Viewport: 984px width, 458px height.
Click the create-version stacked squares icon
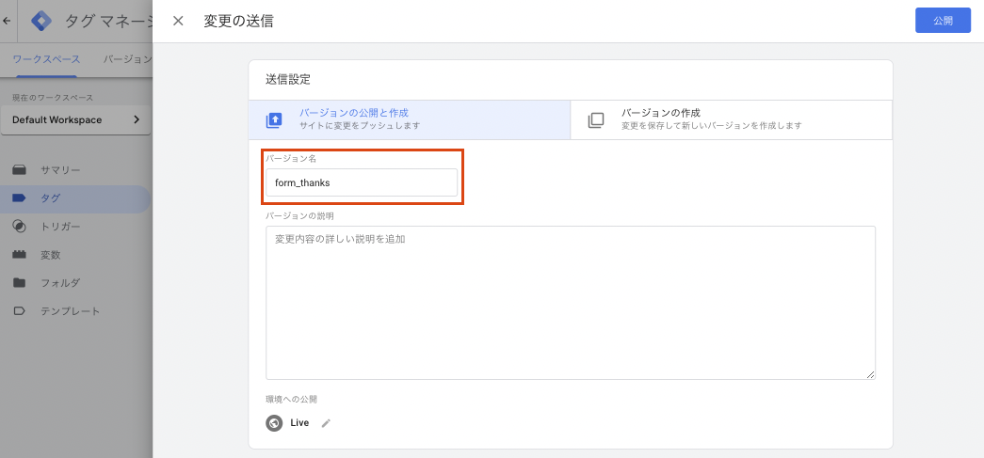pyautogui.click(x=595, y=119)
